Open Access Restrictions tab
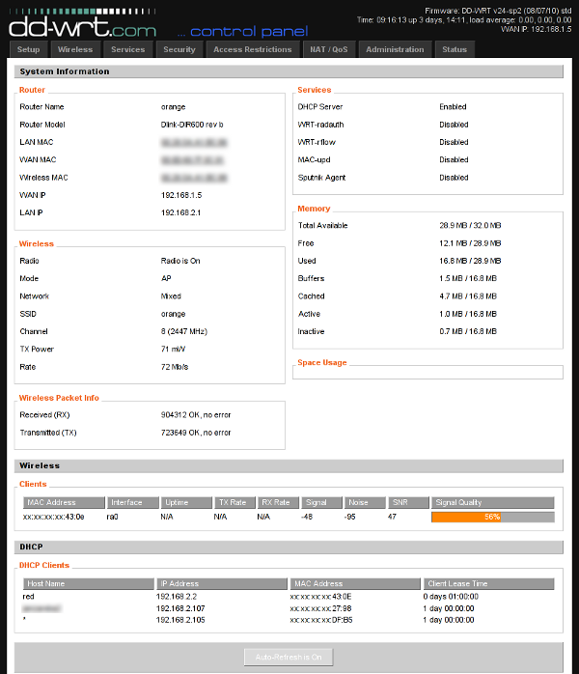579x674 pixels. coord(252,49)
